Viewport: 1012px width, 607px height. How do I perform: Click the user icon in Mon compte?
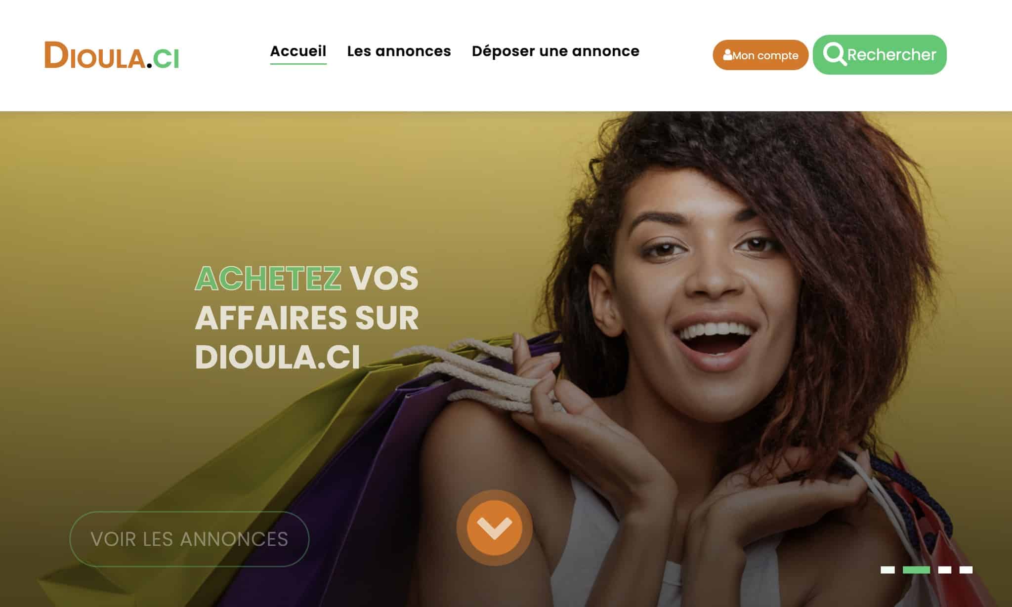[727, 55]
